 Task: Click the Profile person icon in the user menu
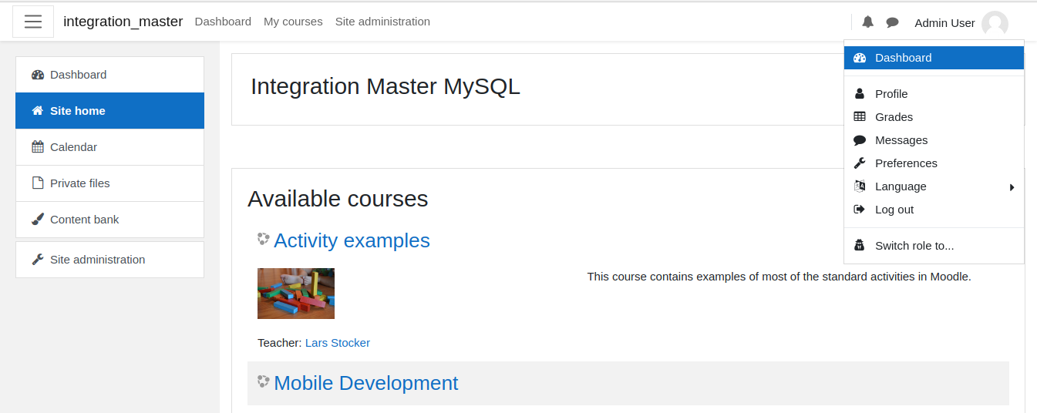pos(860,94)
